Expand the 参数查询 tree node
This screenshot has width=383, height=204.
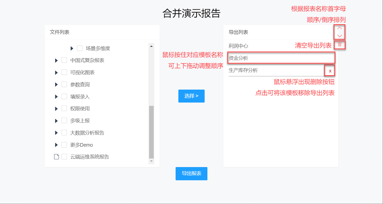56,85
